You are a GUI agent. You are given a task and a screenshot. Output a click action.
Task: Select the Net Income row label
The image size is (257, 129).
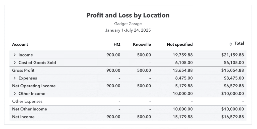(x=23, y=117)
